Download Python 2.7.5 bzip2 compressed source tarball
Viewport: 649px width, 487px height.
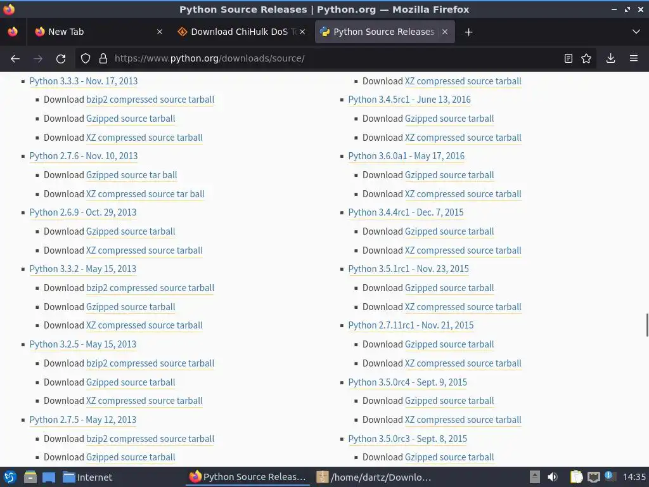[x=150, y=439]
